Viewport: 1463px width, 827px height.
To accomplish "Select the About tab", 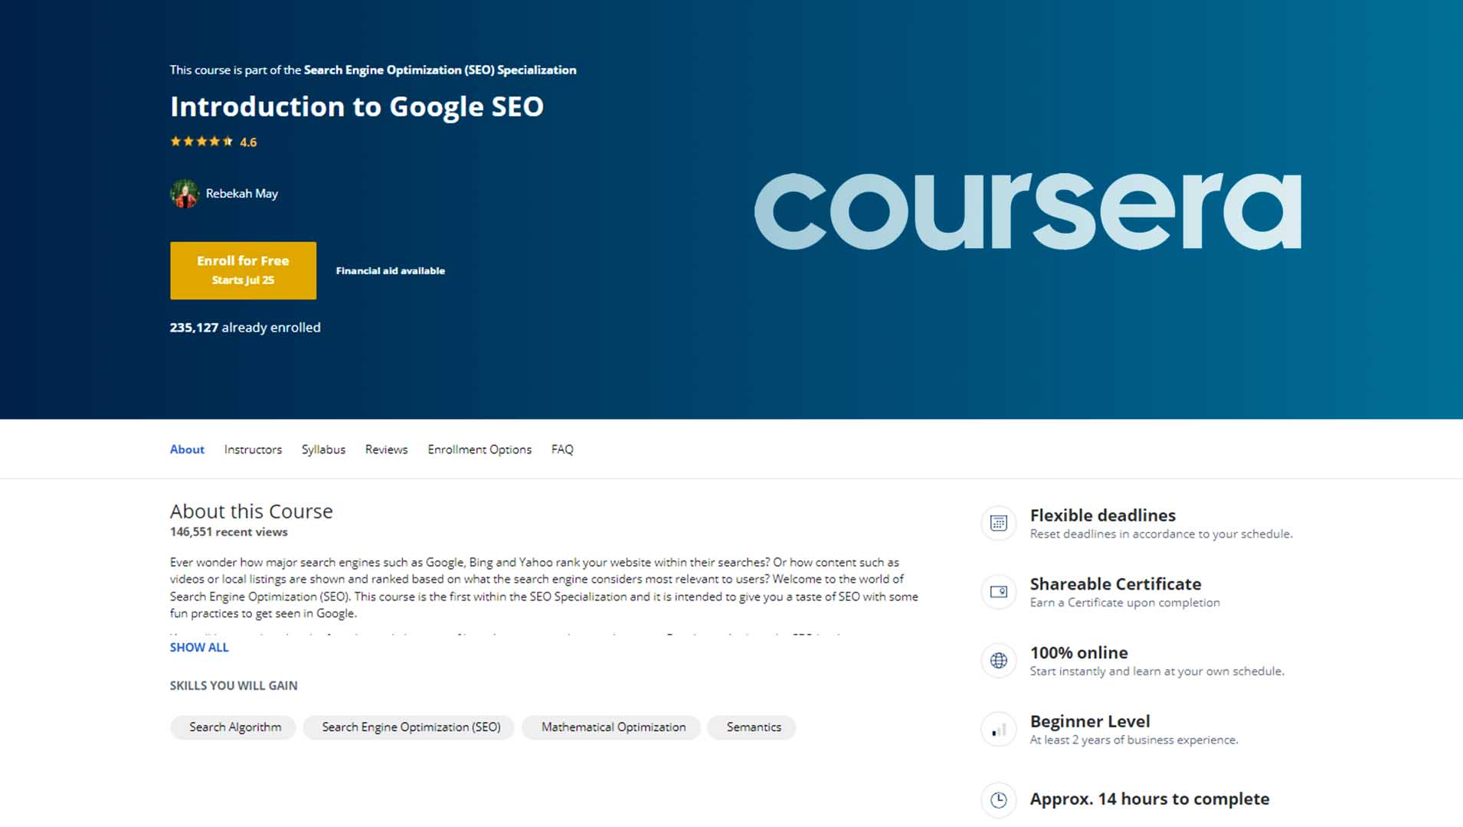I will pyautogui.click(x=187, y=449).
